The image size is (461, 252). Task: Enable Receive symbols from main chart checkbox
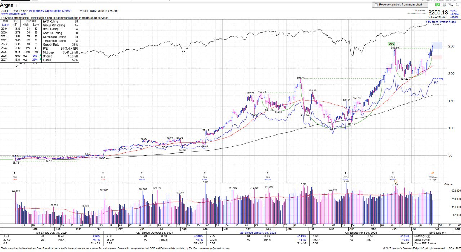(376, 5)
